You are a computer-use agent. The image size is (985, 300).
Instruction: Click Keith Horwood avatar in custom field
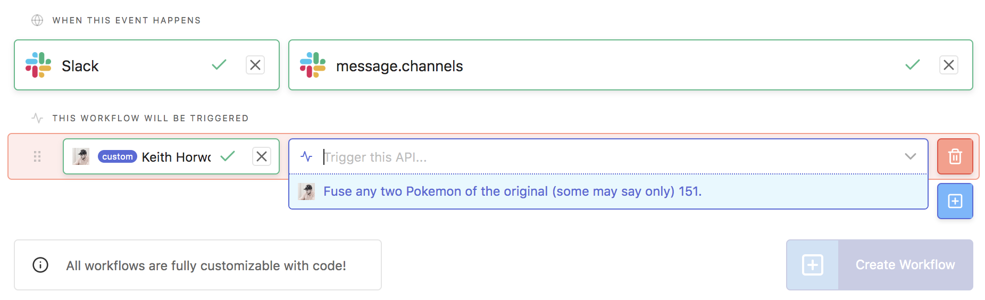pyautogui.click(x=81, y=156)
